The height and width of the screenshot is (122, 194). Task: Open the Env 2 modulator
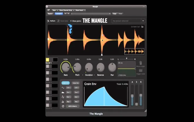(77, 92)
